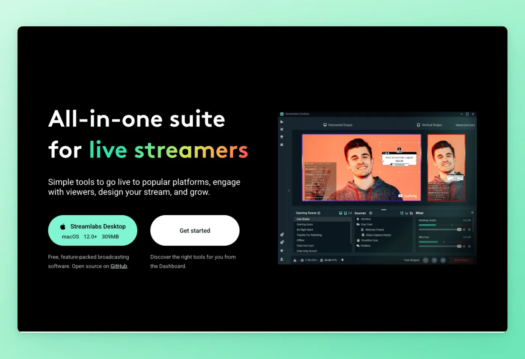Open Mic/Aux settings gear

pos(469,246)
